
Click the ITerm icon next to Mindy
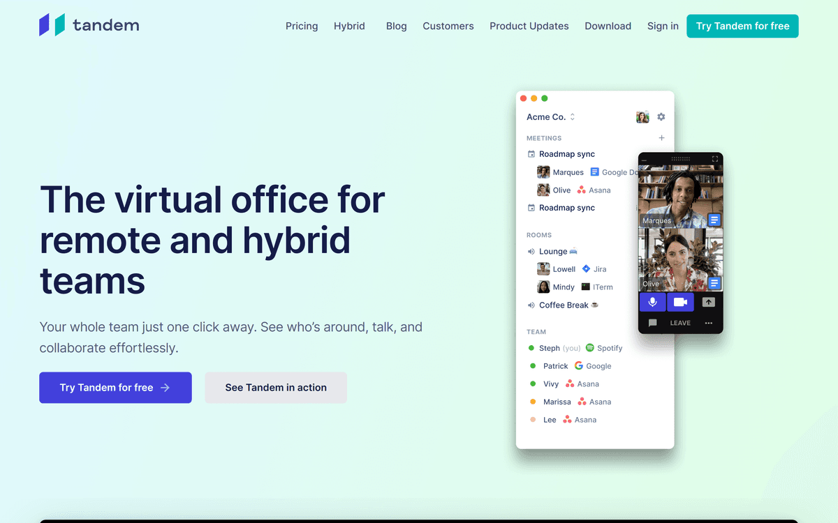click(x=585, y=287)
